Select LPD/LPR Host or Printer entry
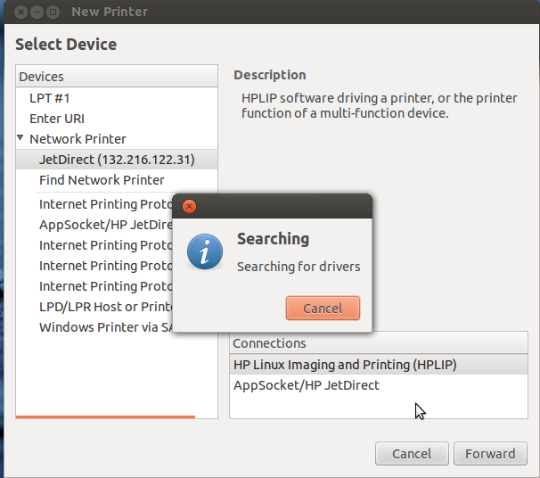Viewport: 540px width, 478px height. pyautogui.click(x=105, y=307)
